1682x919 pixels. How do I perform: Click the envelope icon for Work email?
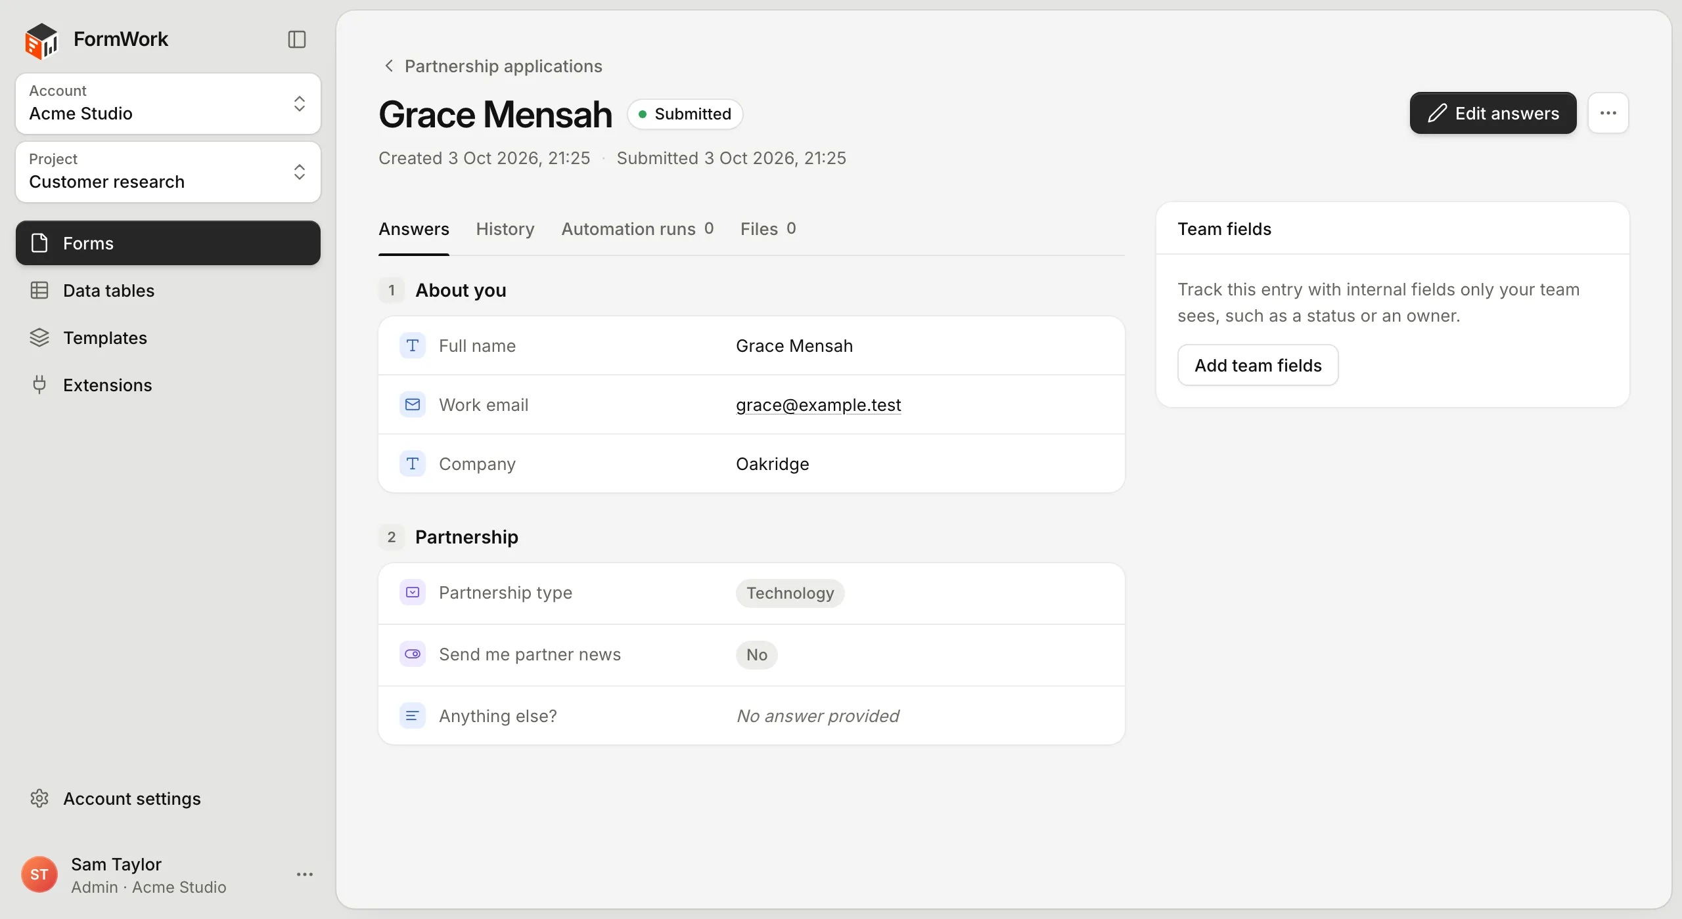[413, 404]
